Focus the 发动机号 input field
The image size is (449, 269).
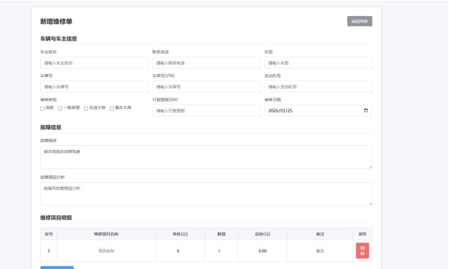[x=318, y=87]
